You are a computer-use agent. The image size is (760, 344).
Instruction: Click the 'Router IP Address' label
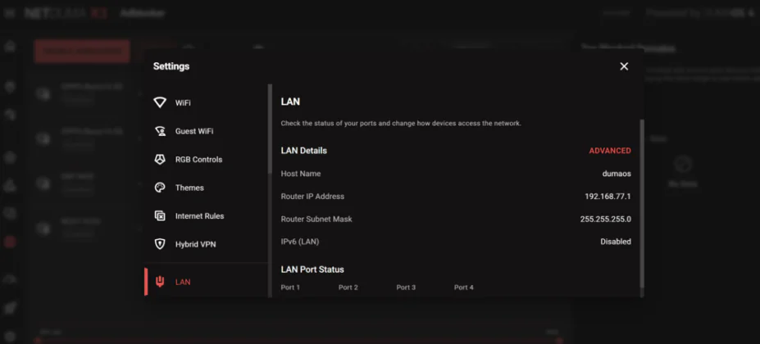(312, 197)
